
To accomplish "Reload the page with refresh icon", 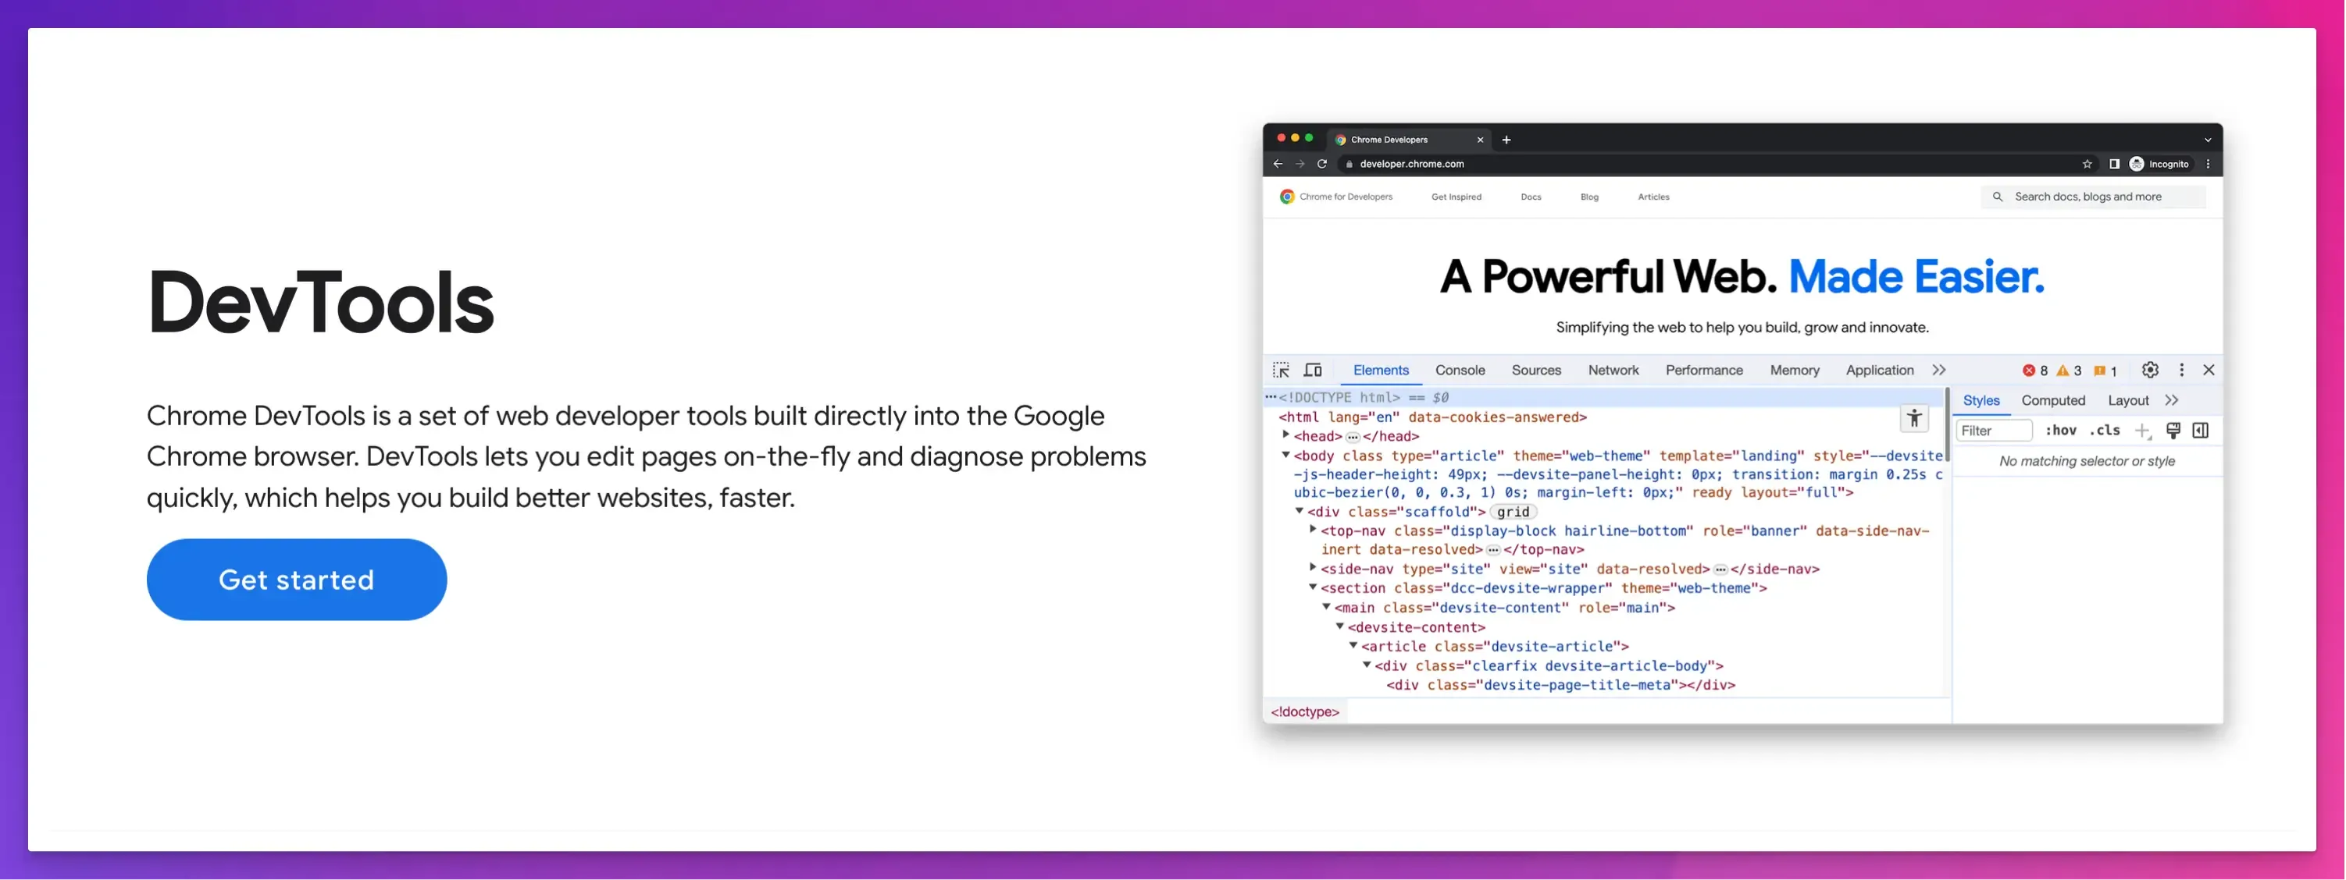I will click(1321, 164).
